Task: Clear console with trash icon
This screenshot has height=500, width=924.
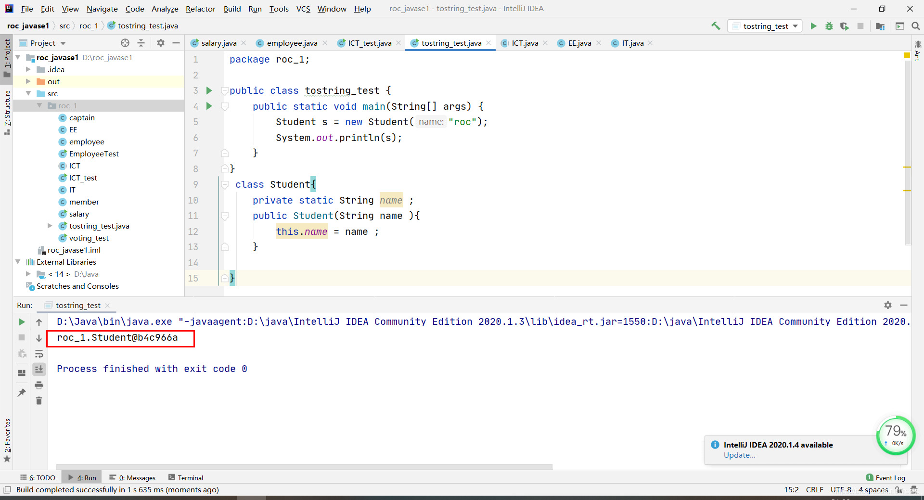Action: pos(39,401)
